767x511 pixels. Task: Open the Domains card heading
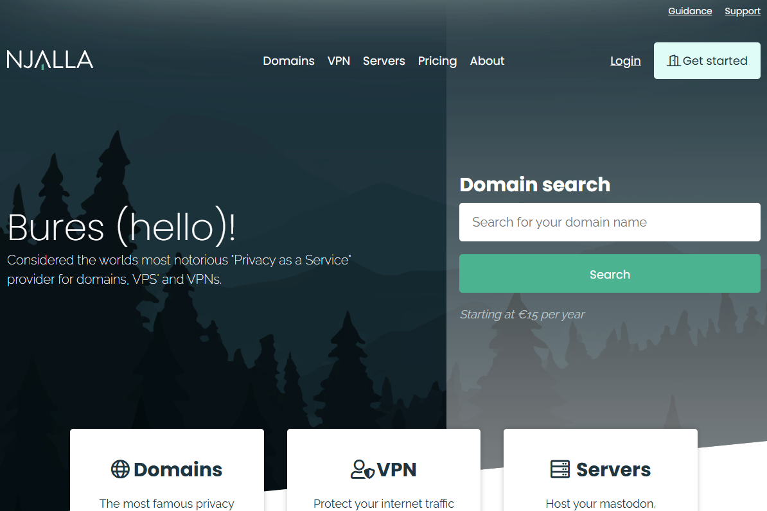coord(177,469)
